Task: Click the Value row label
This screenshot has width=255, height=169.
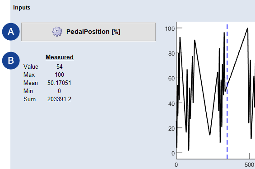Action: pos(31,66)
